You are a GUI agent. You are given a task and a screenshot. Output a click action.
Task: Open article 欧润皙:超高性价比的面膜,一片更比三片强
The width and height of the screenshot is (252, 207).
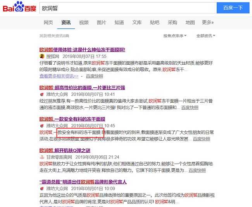82,88
